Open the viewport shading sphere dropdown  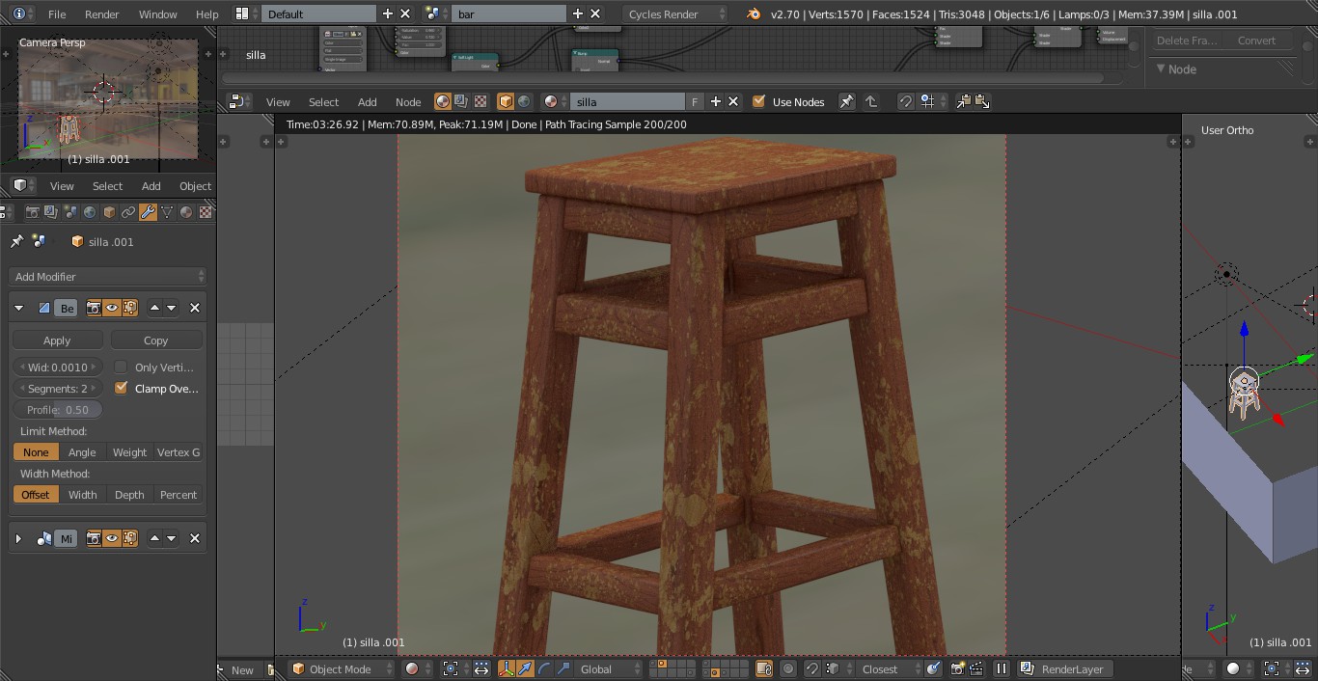[x=417, y=668]
